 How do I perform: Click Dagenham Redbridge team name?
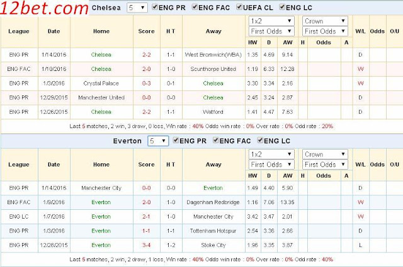(x=213, y=202)
